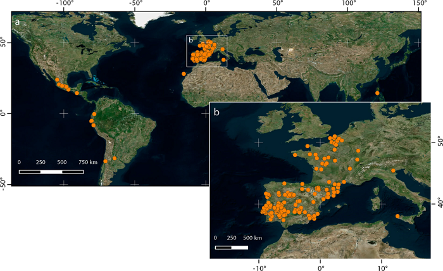Click the 'b' label inside the white extent box

(x=190, y=41)
